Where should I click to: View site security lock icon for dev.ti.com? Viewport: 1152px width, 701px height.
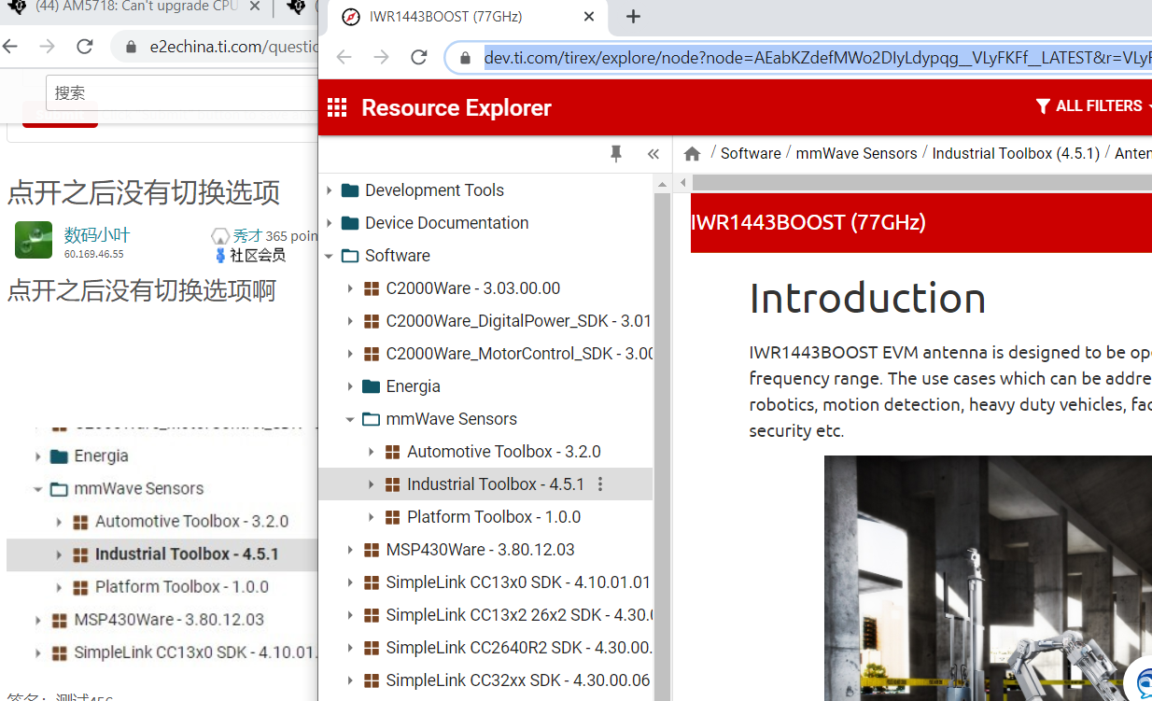465,58
